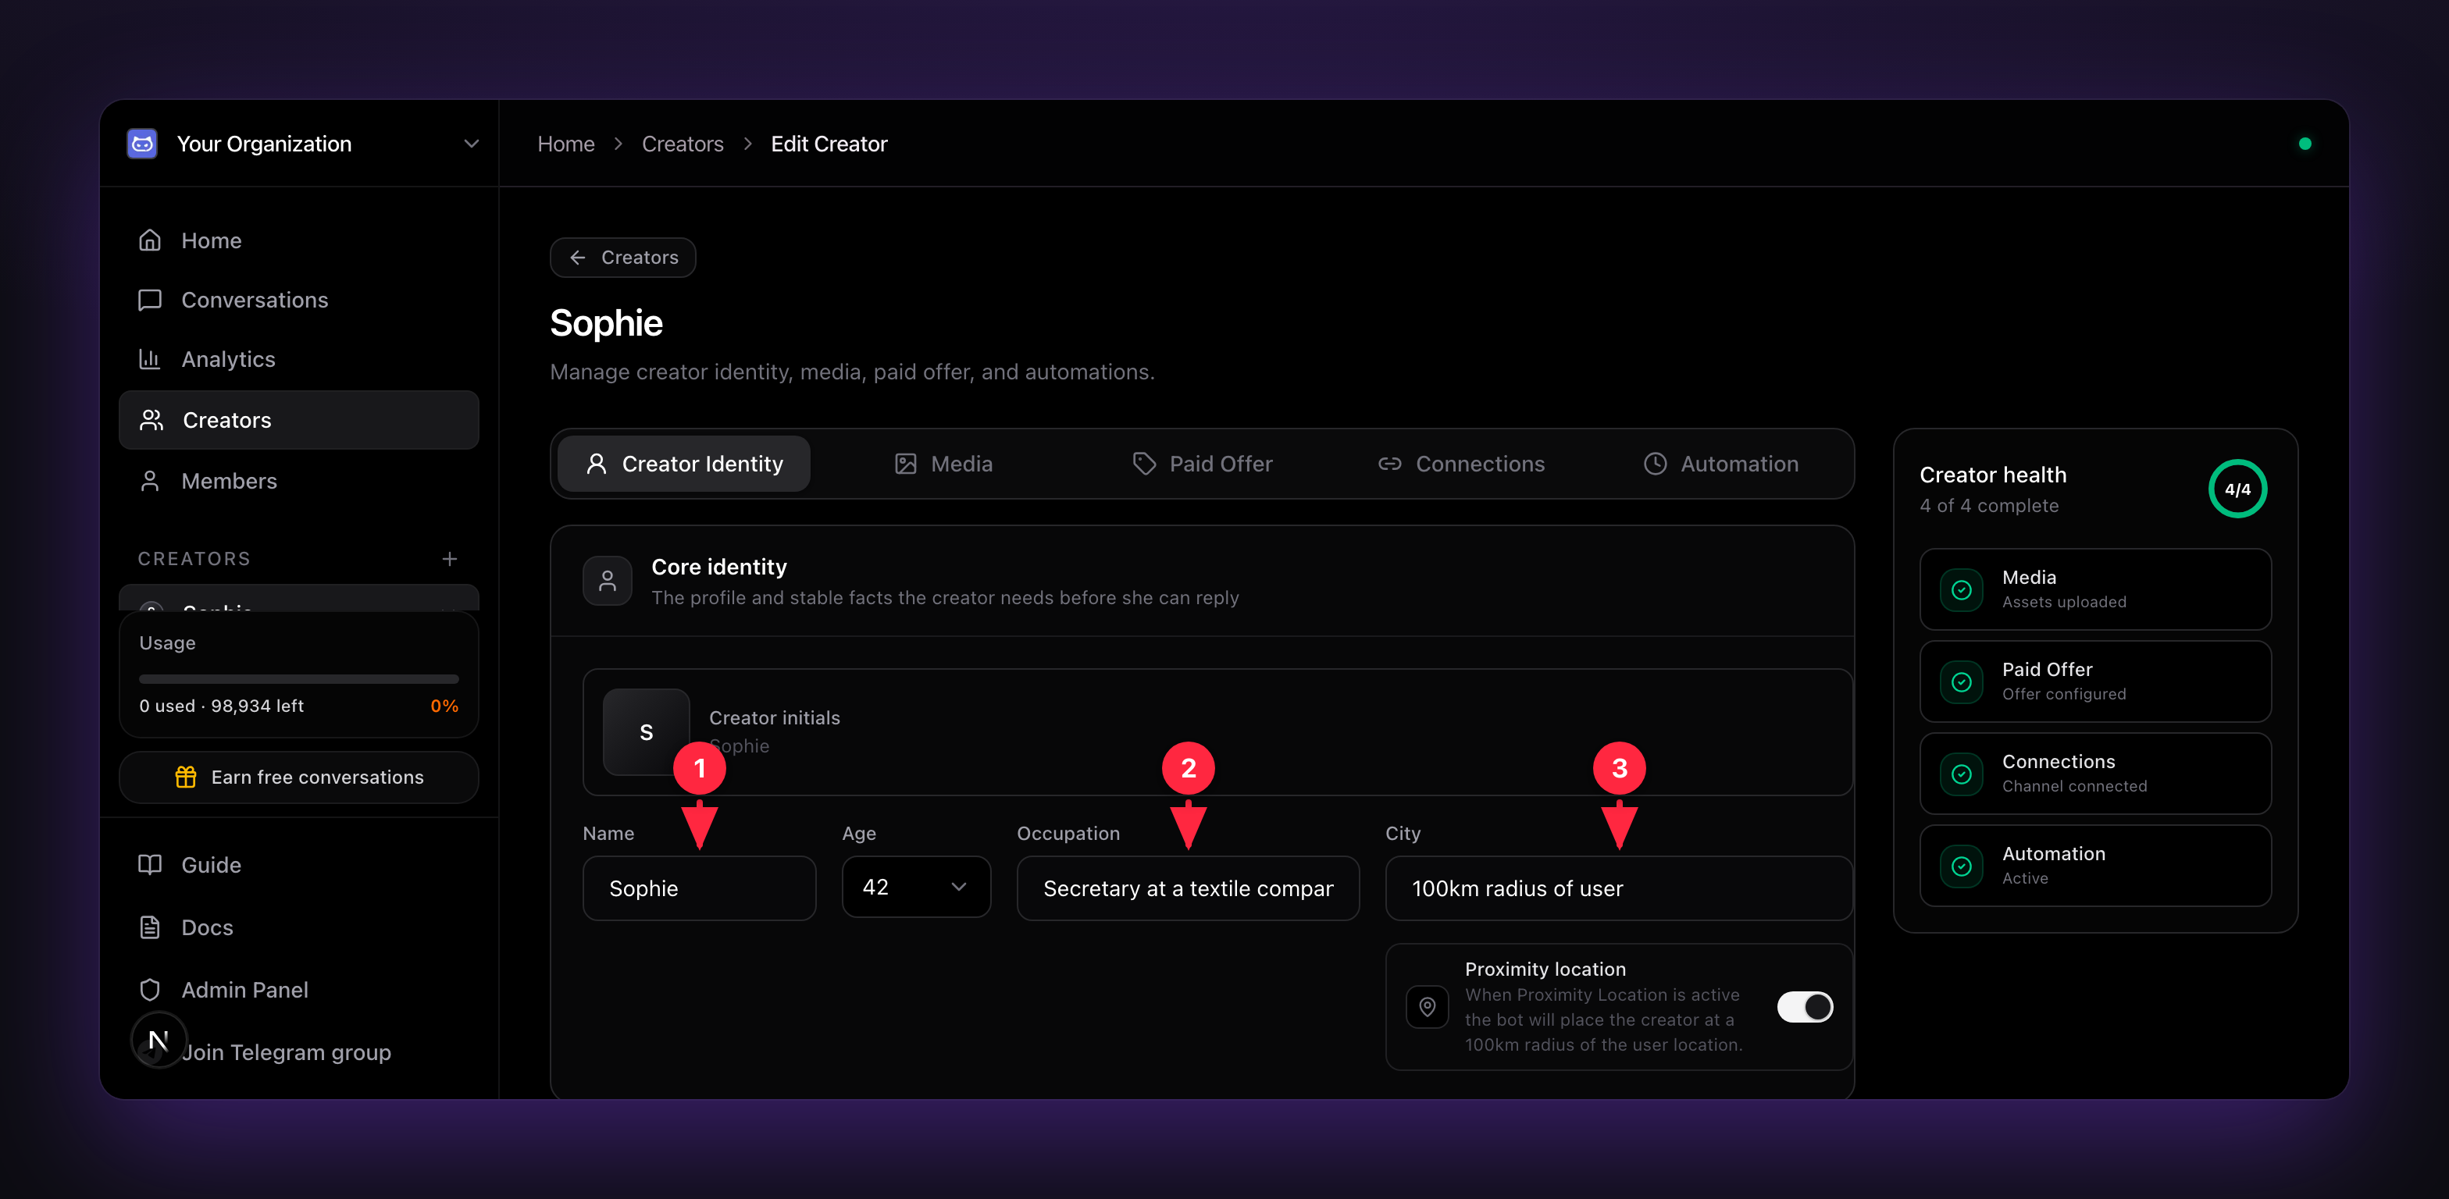
Task: Click the Guide book icon
Action: [150, 865]
